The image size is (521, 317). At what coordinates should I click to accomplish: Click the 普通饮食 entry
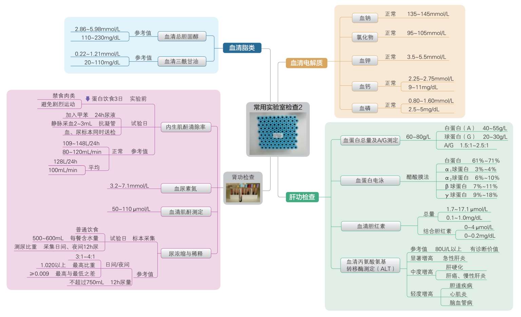(87, 230)
